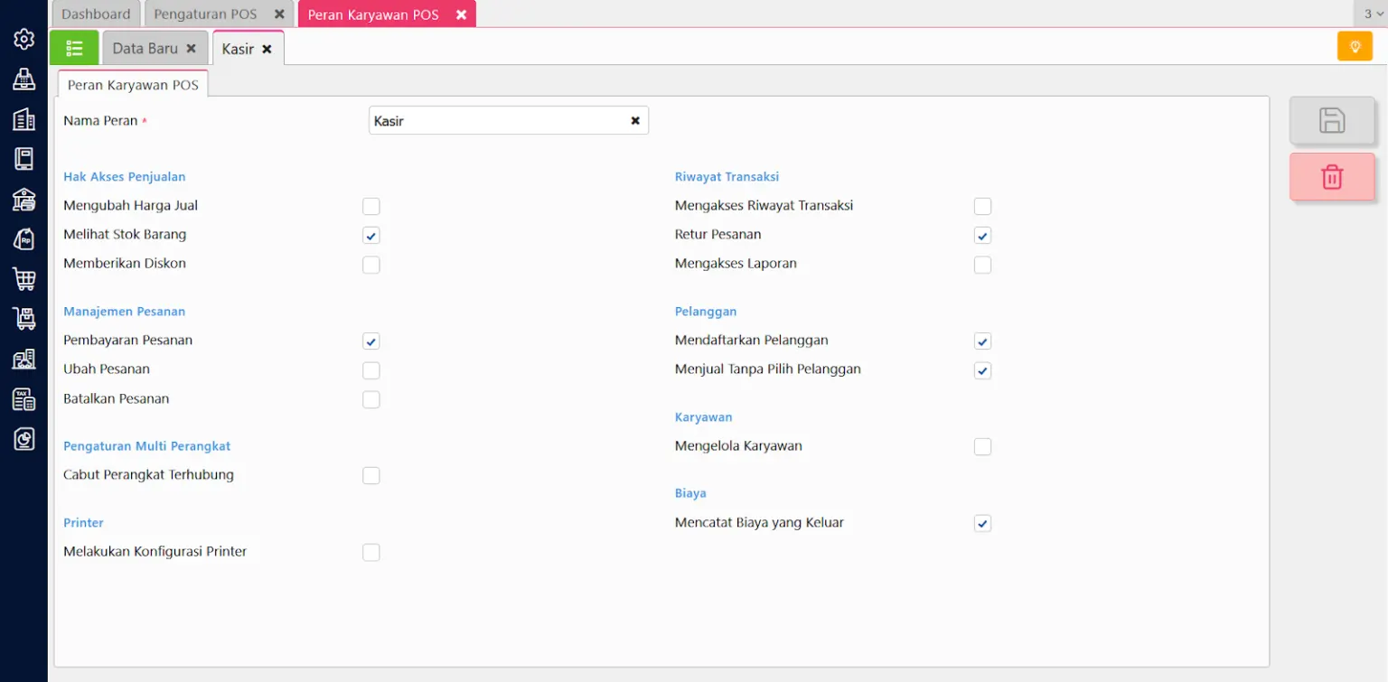This screenshot has width=1388, height=682.
Task: Click the red trash delete button
Action: coord(1332,177)
